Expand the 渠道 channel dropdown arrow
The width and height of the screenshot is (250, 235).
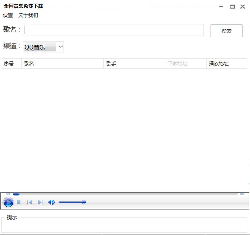[60, 47]
